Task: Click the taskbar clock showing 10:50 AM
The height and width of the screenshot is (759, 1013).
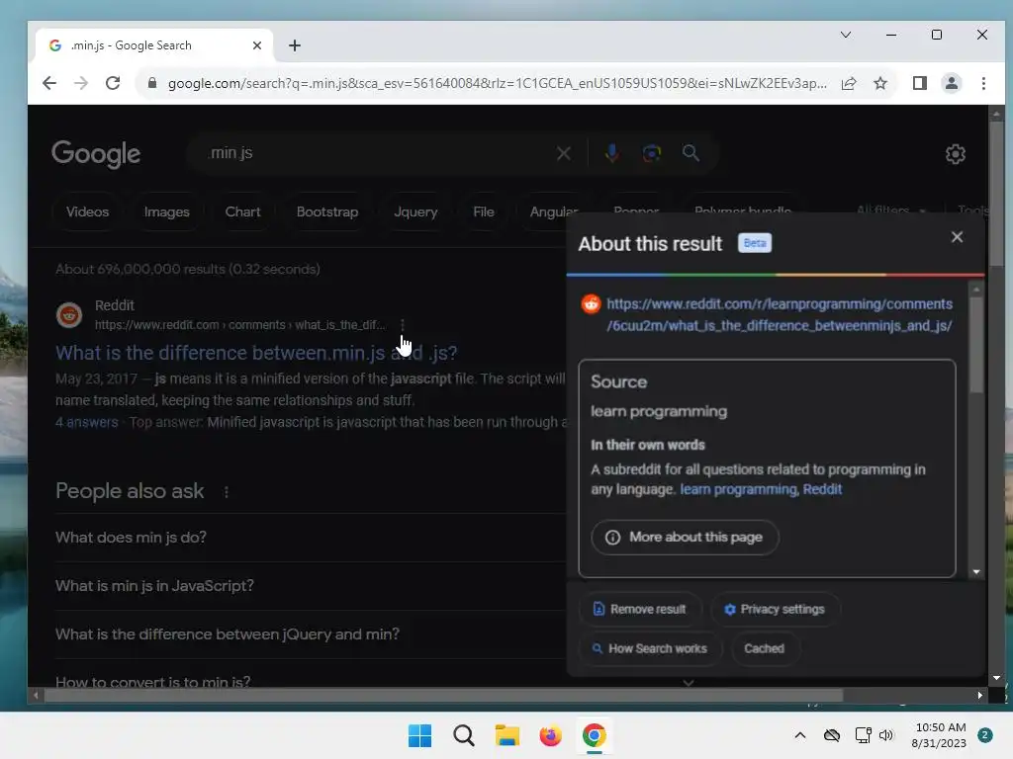Action: tap(940, 735)
